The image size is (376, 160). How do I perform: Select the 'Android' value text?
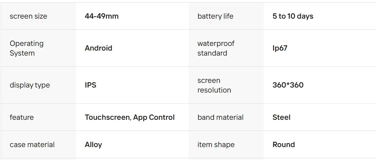(98, 48)
